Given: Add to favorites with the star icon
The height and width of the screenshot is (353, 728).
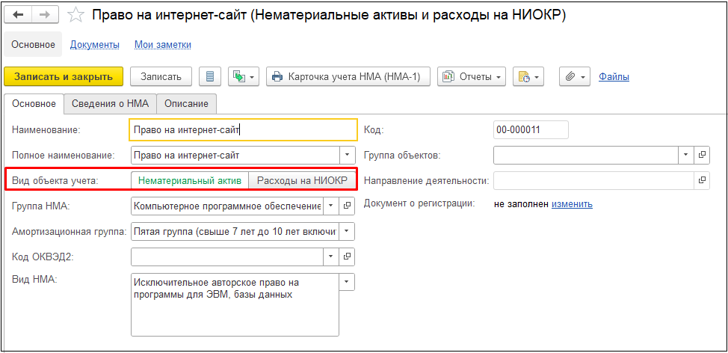Looking at the screenshot, I should point(75,15).
